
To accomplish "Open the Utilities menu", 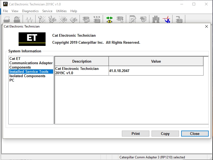I will (61, 11).
